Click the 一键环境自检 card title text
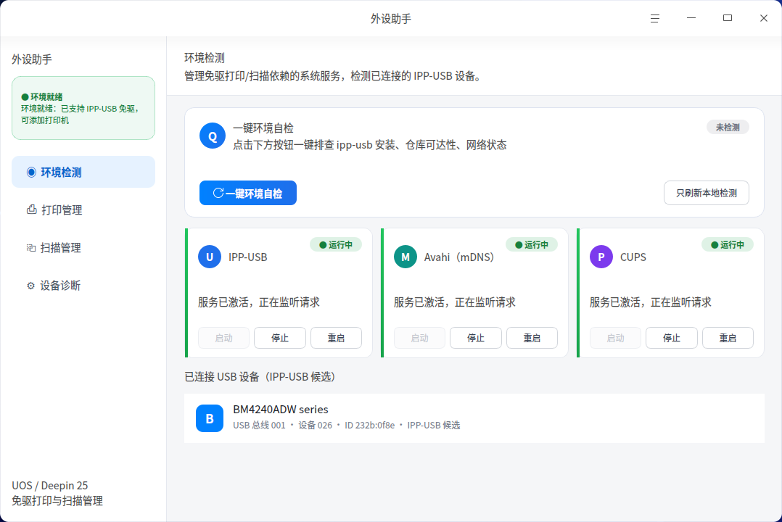782x522 pixels. (263, 128)
